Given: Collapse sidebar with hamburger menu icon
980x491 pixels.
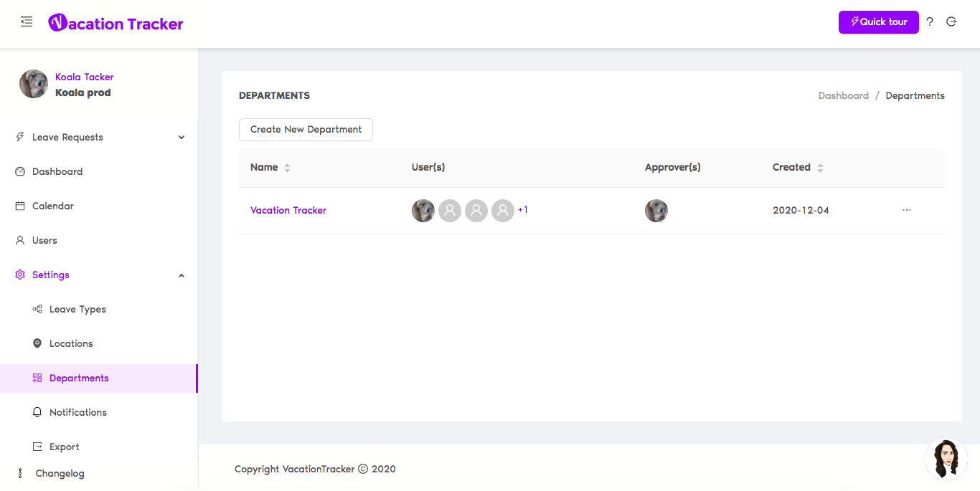Looking at the screenshot, I should tap(27, 22).
